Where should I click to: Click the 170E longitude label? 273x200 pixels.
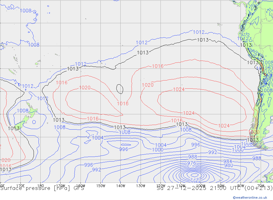click(20, 186)
